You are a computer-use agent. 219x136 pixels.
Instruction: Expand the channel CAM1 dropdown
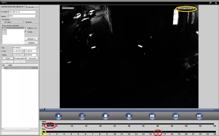36,16
